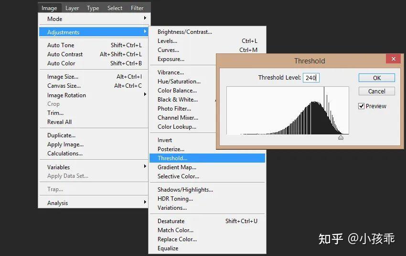Select the highlighted Threshold entry
406x256 pixels.
[207, 158]
